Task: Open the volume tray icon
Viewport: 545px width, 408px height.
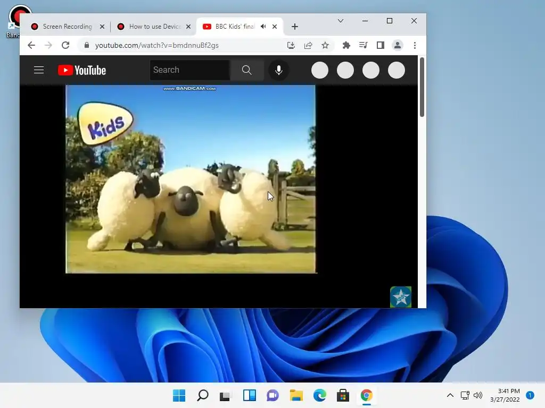Action: 478,395
